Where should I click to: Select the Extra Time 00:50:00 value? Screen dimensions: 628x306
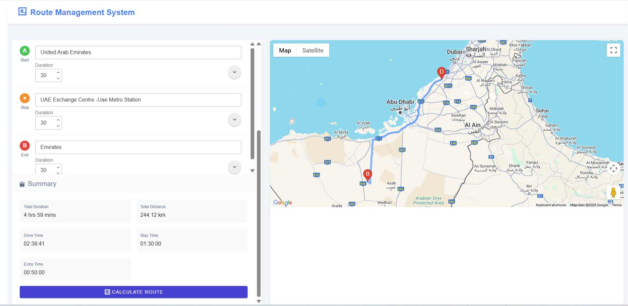click(x=34, y=273)
